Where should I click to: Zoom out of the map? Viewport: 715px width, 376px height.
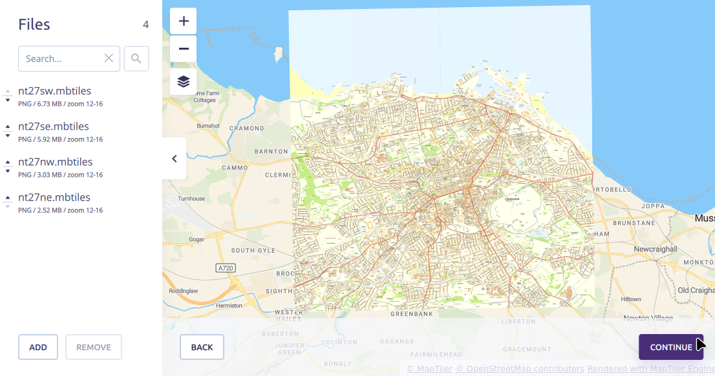click(x=184, y=49)
